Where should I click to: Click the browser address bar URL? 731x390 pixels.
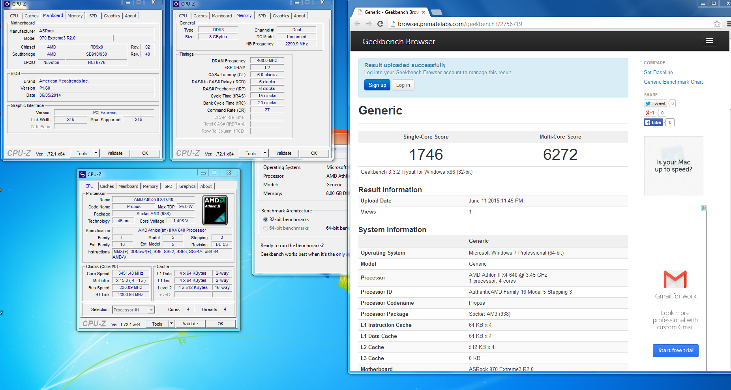click(x=460, y=24)
